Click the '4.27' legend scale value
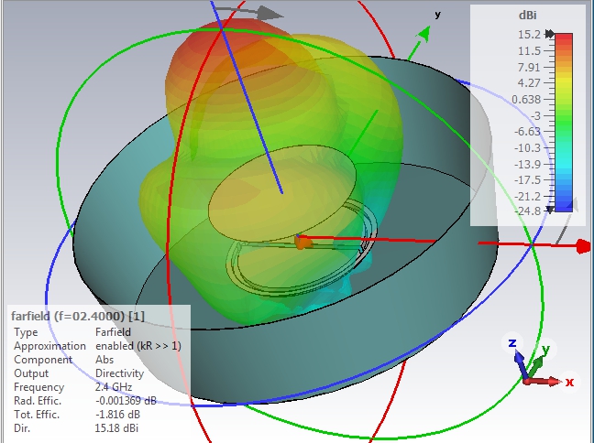The height and width of the screenshot is (443, 594). [529, 83]
